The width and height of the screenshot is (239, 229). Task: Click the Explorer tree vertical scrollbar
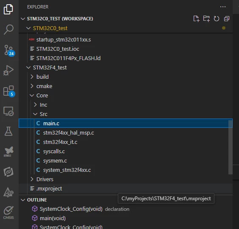coord(230,147)
